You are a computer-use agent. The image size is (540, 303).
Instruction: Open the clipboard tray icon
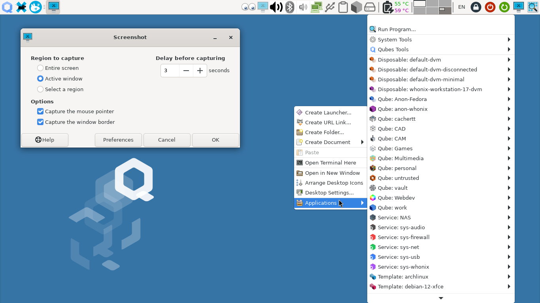point(343,7)
